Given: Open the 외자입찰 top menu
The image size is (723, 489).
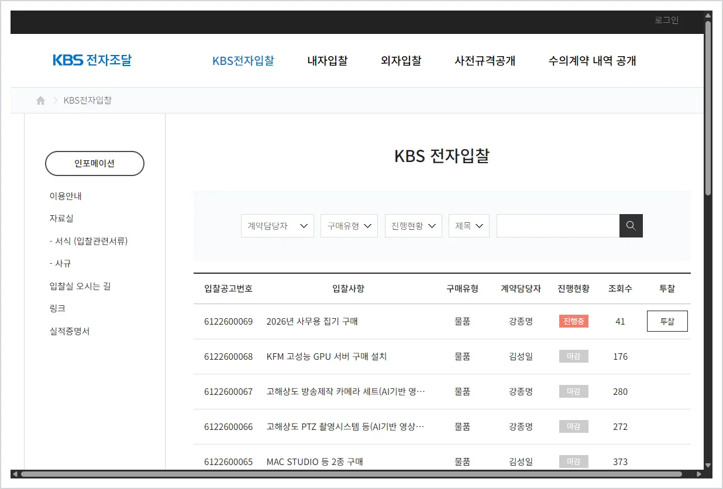Looking at the screenshot, I should pyautogui.click(x=401, y=61).
